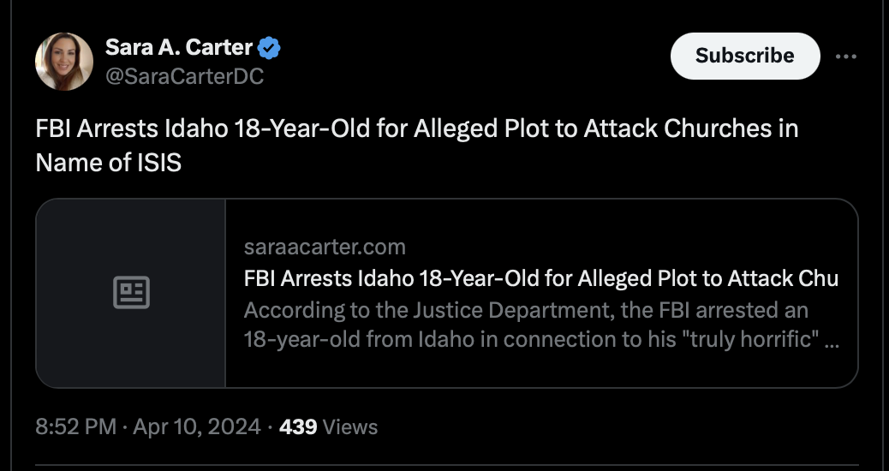The width and height of the screenshot is (889, 471).
Task: Click the newspaper placeholder icon in link card
Action: 132,293
